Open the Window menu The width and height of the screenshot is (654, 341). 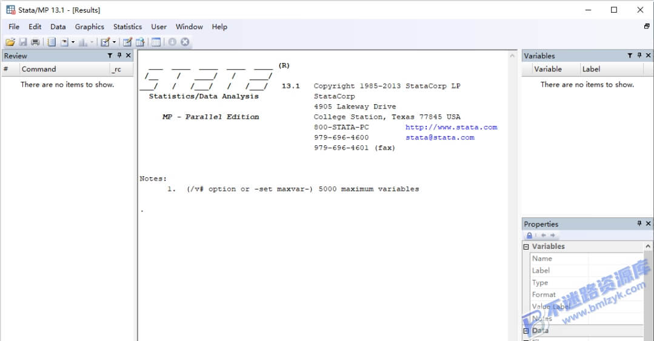[189, 27]
